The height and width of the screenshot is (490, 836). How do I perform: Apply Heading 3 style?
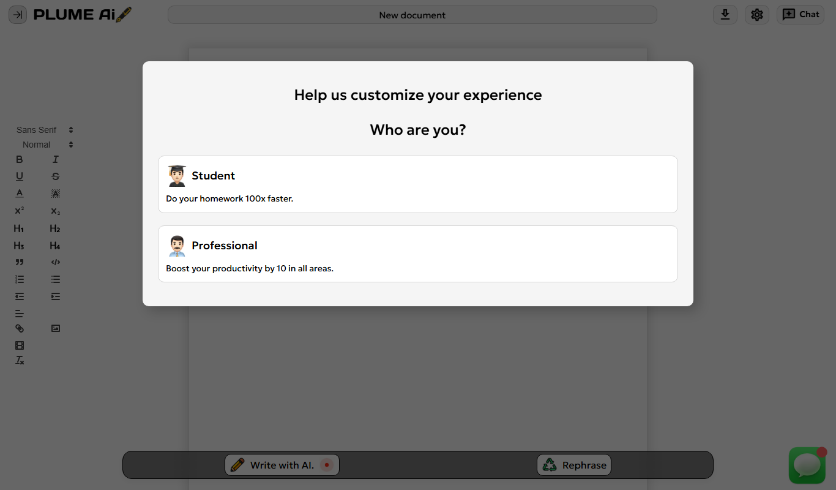click(x=20, y=246)
